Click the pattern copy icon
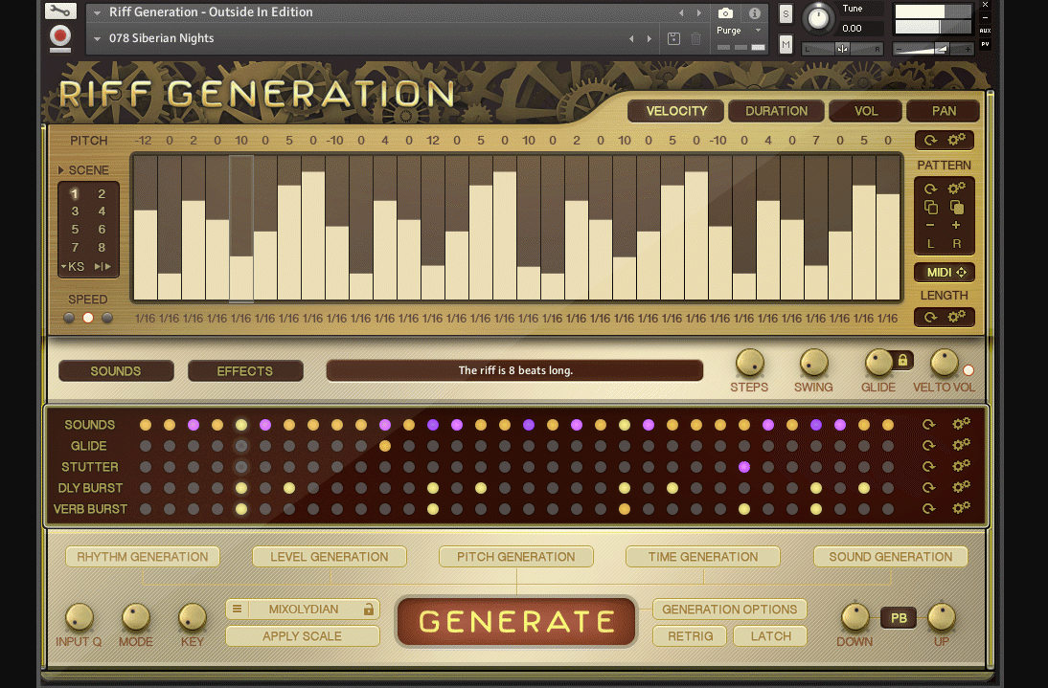The image size is (1048, 688). (931, 207)
